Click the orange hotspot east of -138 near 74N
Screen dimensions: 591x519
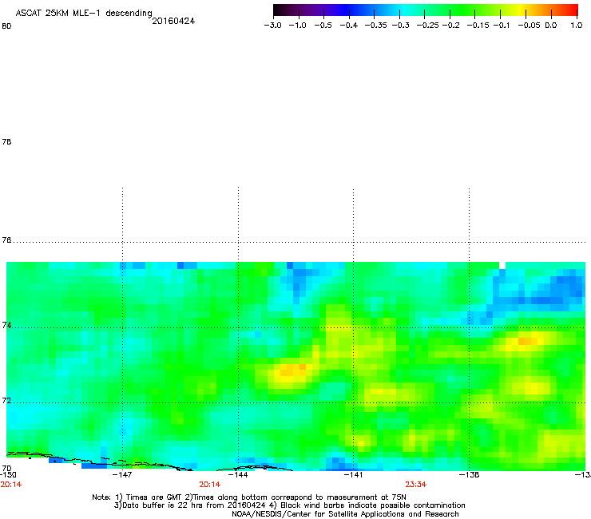pos(527,341)
